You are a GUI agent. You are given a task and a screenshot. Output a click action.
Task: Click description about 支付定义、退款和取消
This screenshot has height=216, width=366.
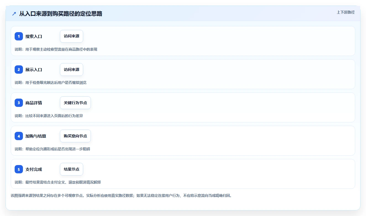(x=58, y=182)
